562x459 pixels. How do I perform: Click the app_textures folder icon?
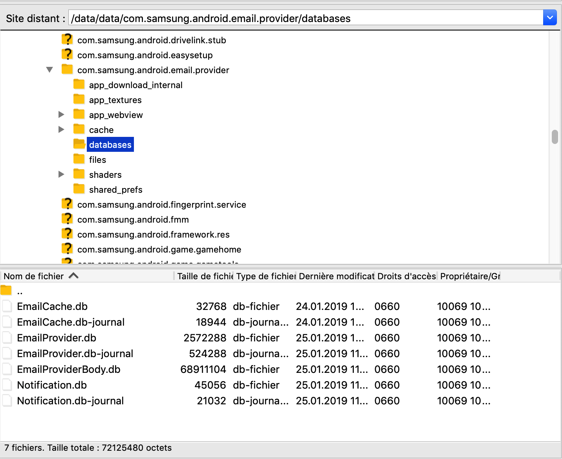click(x=79, y=99)
